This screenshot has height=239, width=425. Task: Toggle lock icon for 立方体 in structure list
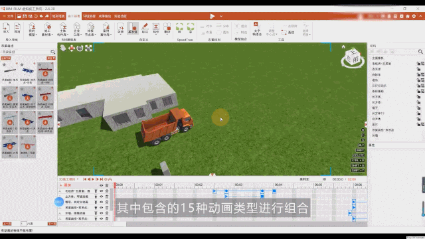[x=418, y=119]
